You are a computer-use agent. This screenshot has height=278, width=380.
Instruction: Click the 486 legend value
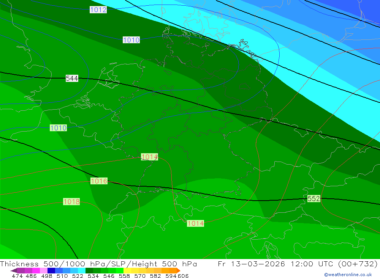pyautogui.click(x=31, y=276)
